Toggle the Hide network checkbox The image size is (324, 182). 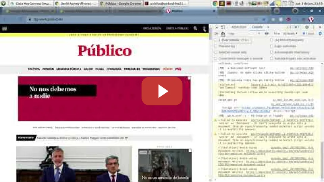(x=216, y=40)
